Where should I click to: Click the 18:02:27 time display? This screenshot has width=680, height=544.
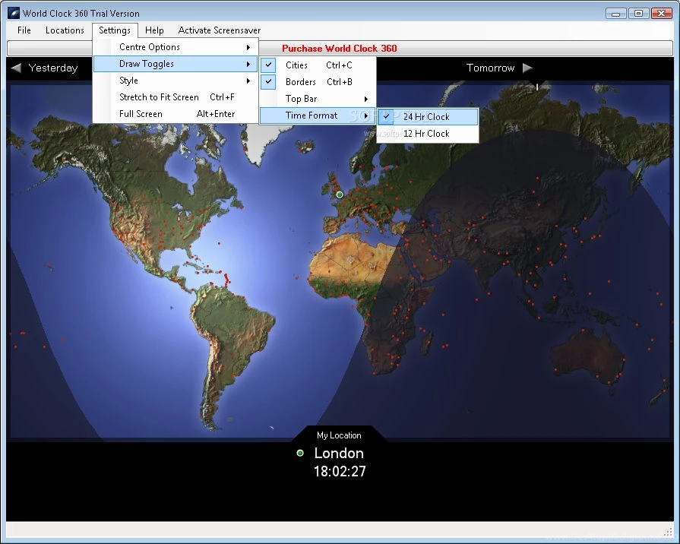click(340, 472)
